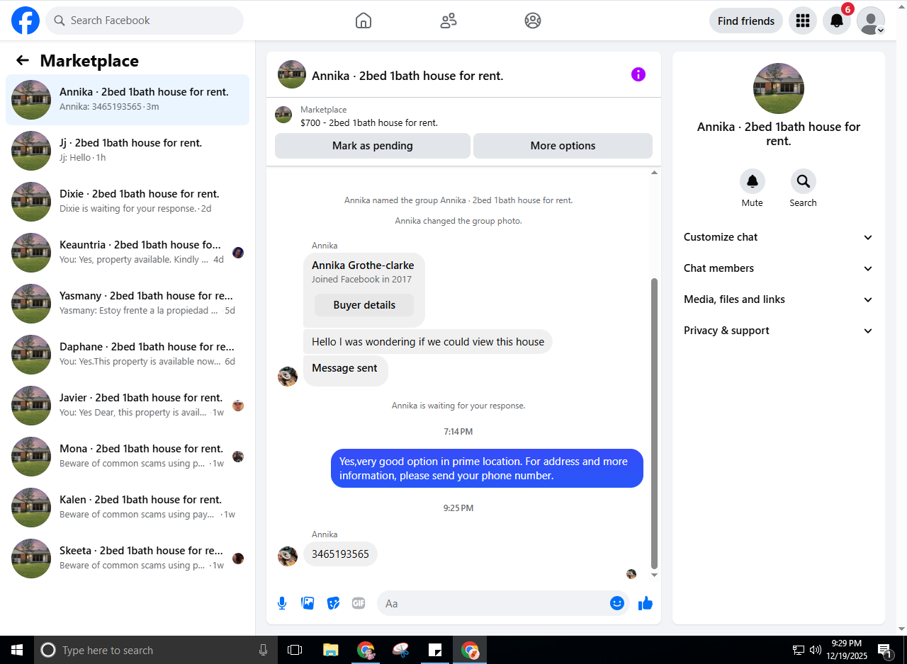Open the Friends icon in top bar
The image size is (907, 664).
(449, 21)
